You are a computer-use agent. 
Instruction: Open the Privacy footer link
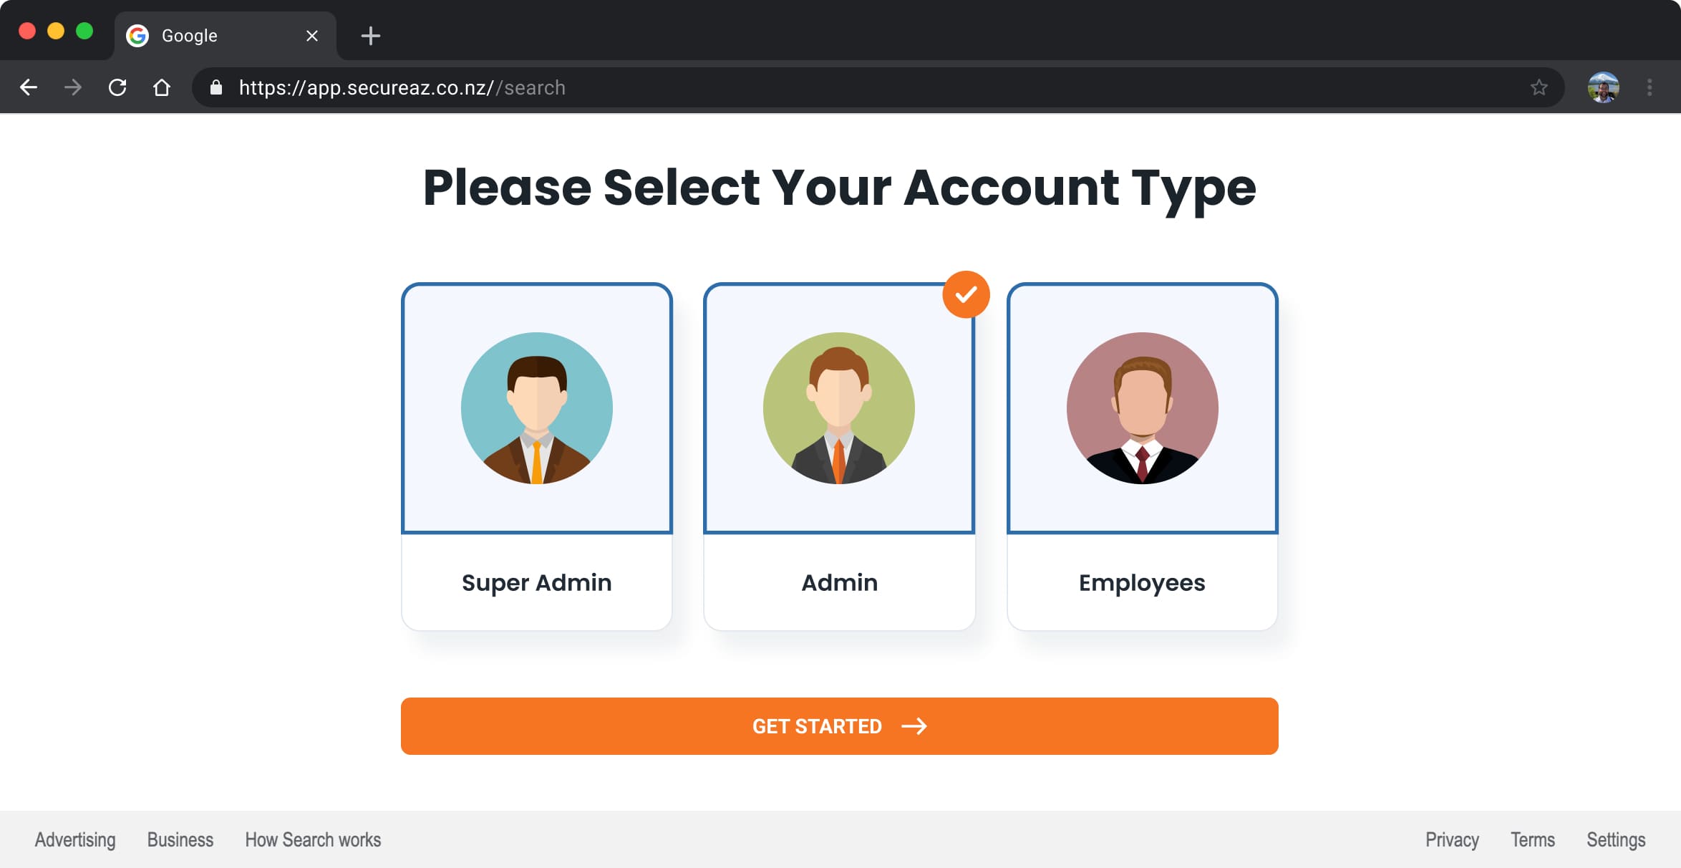pyautogui.click(x=1452, y=839)
